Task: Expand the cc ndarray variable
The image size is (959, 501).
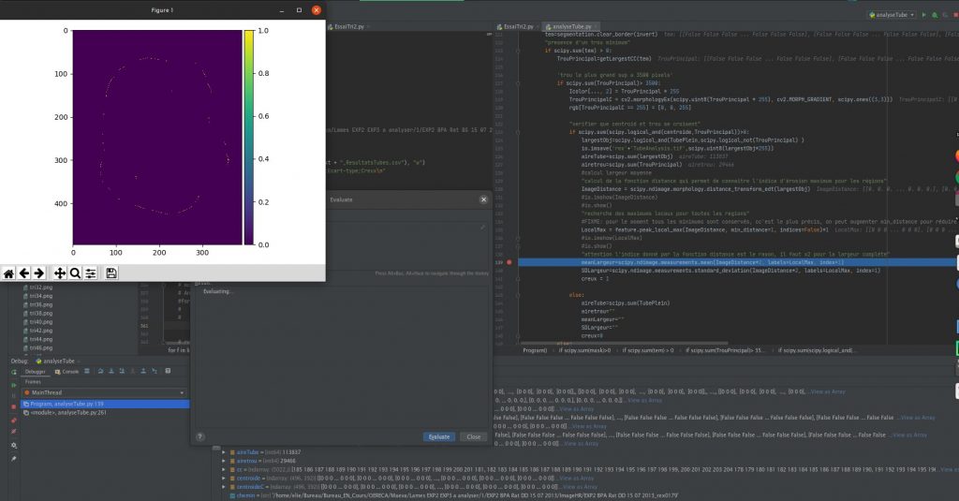Action: tap(224, 469)
